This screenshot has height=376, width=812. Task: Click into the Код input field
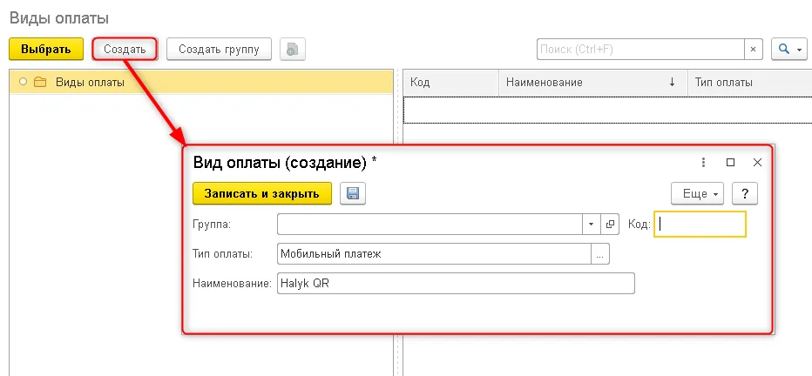700,224
